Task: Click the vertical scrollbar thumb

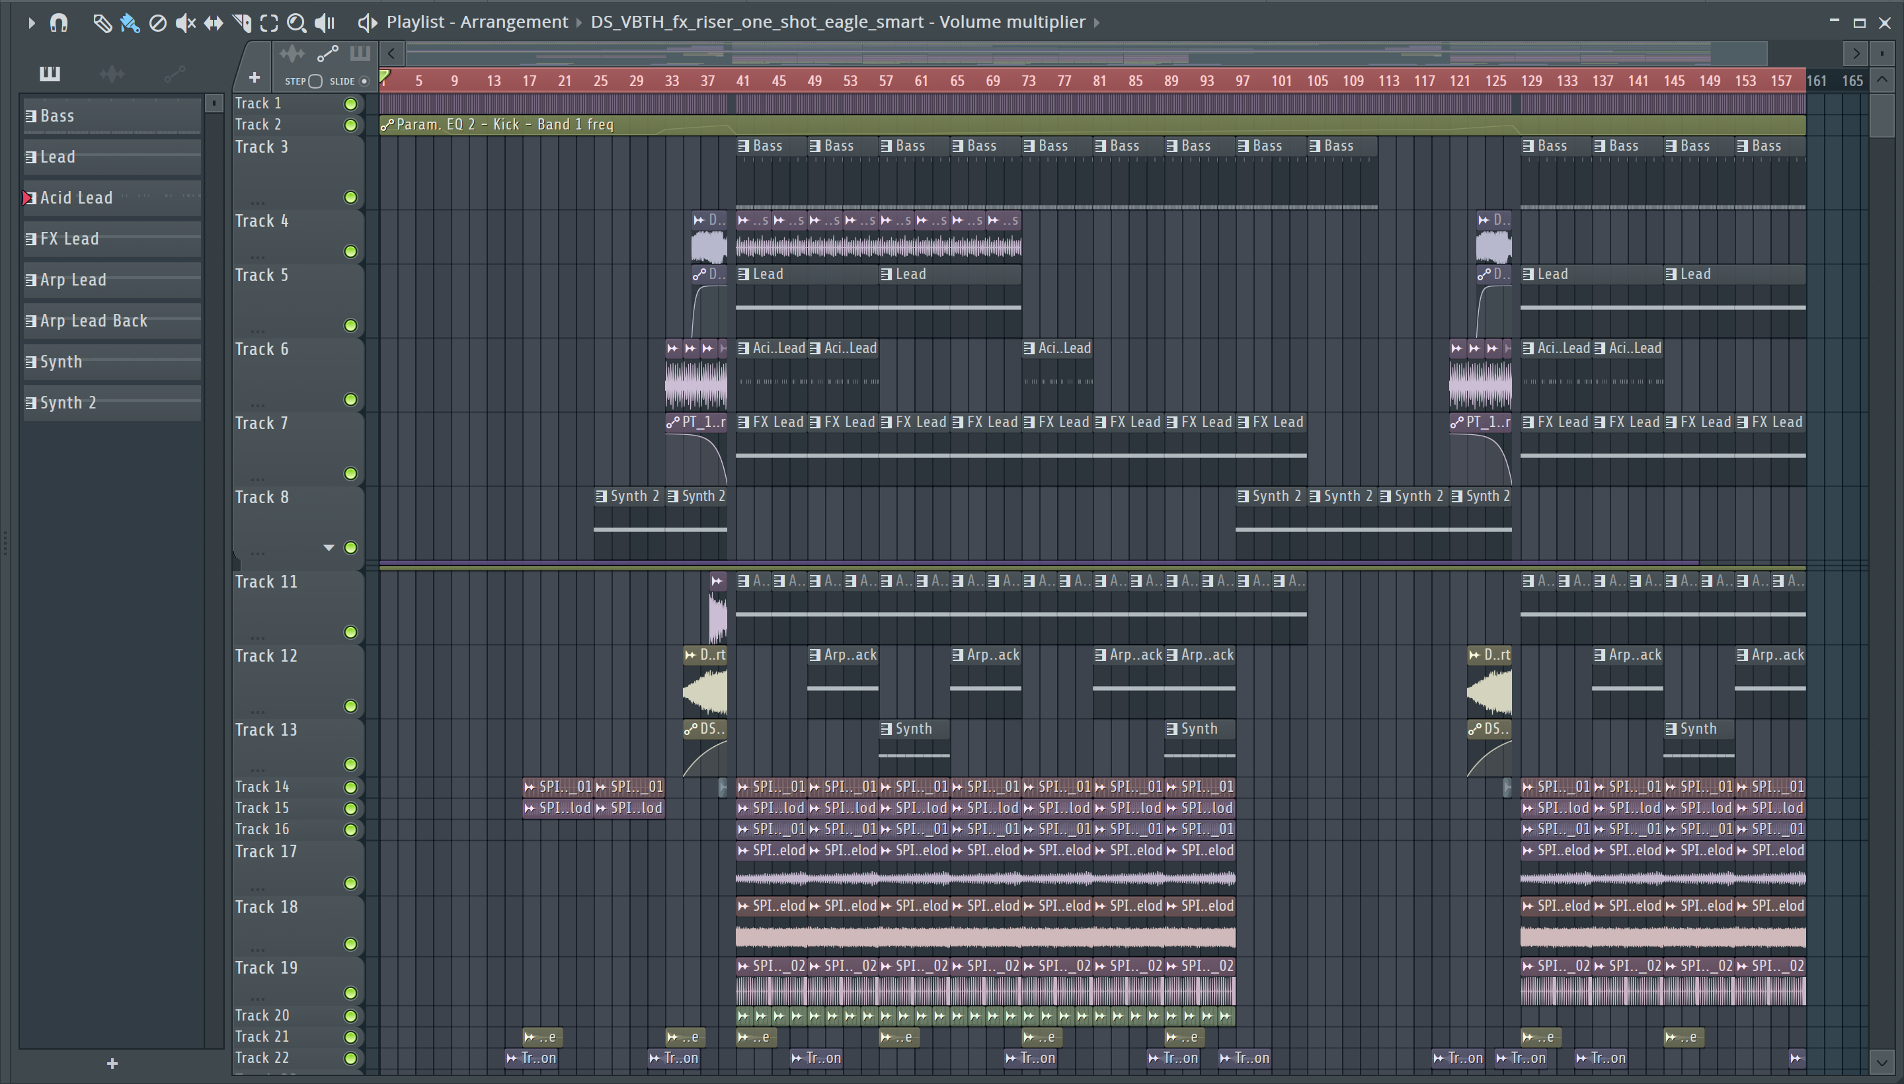Action: point(1882,116)
